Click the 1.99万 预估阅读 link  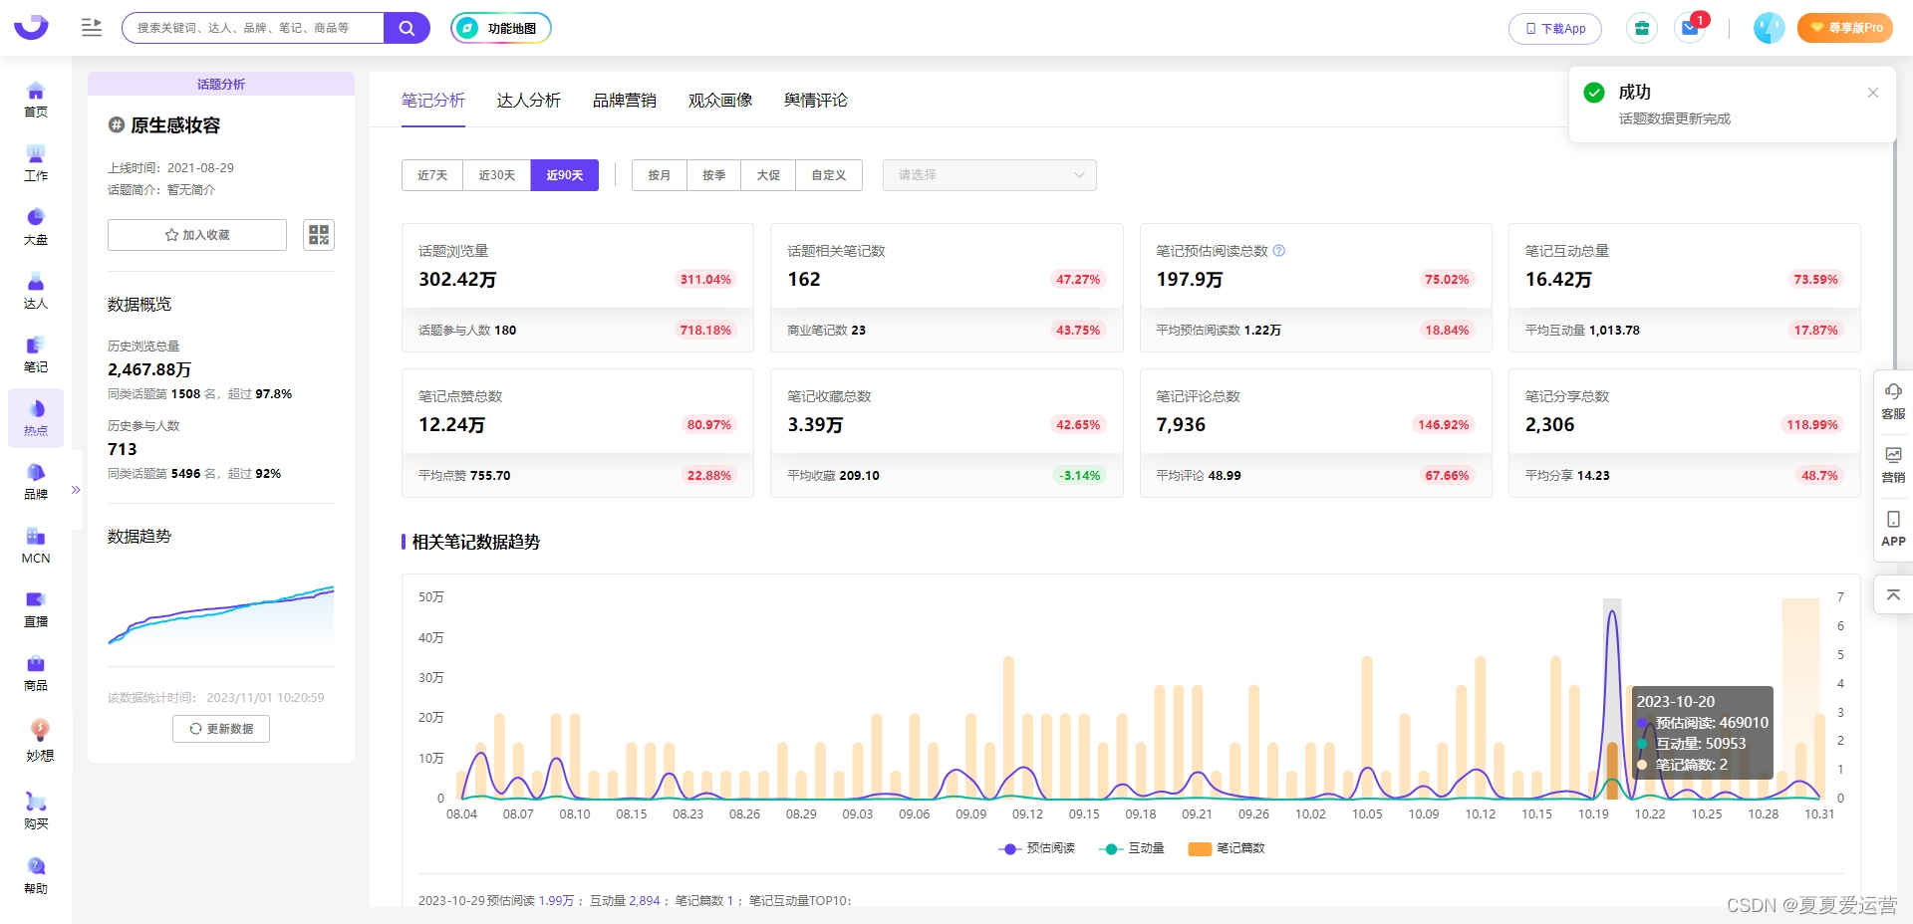[556, 901]
